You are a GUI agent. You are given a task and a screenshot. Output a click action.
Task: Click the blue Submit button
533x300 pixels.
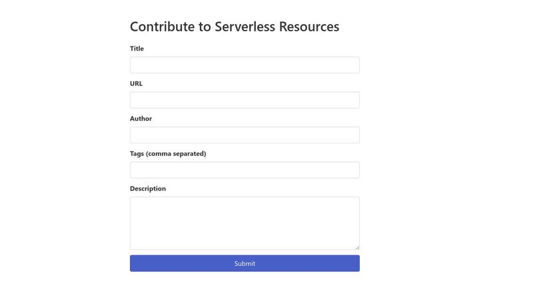coord(245,263)
